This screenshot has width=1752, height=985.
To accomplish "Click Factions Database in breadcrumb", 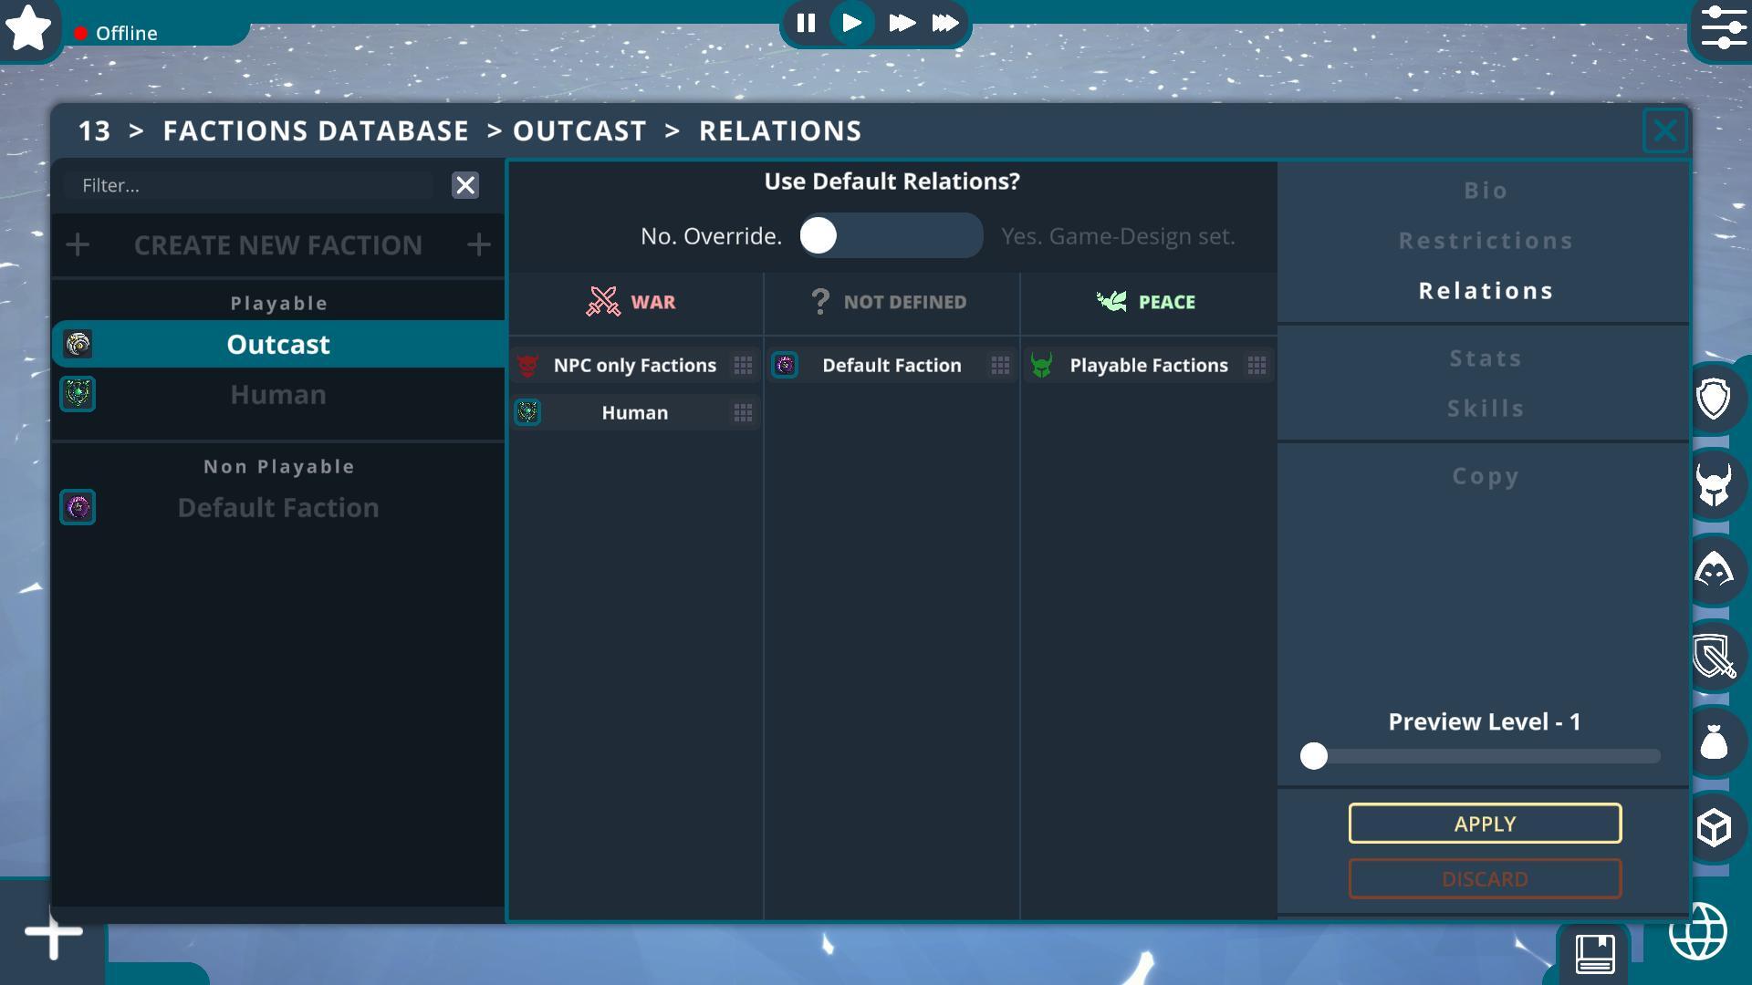I will coord(316,131).
